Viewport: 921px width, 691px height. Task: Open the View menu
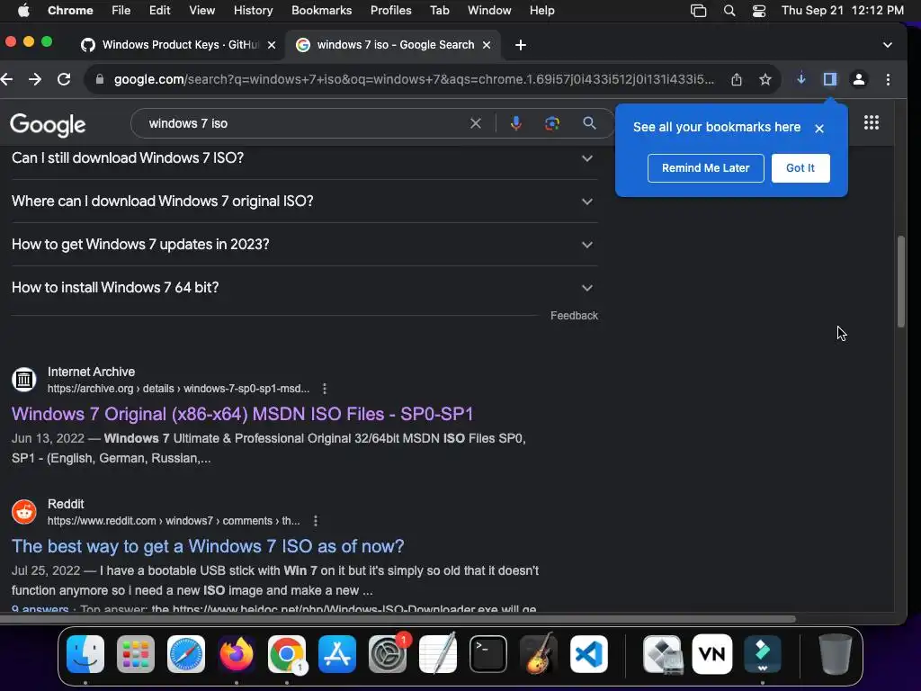pyautogui.click(x=202, y=11)
